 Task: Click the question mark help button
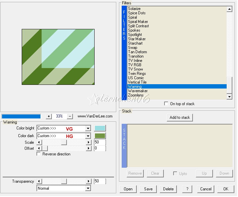click(187, 189)
